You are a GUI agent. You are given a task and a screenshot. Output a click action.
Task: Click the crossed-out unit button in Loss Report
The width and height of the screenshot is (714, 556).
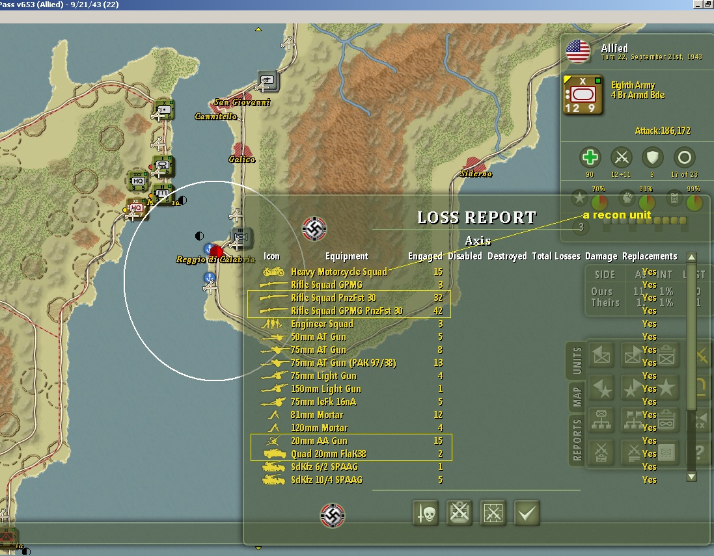[459, 513]
